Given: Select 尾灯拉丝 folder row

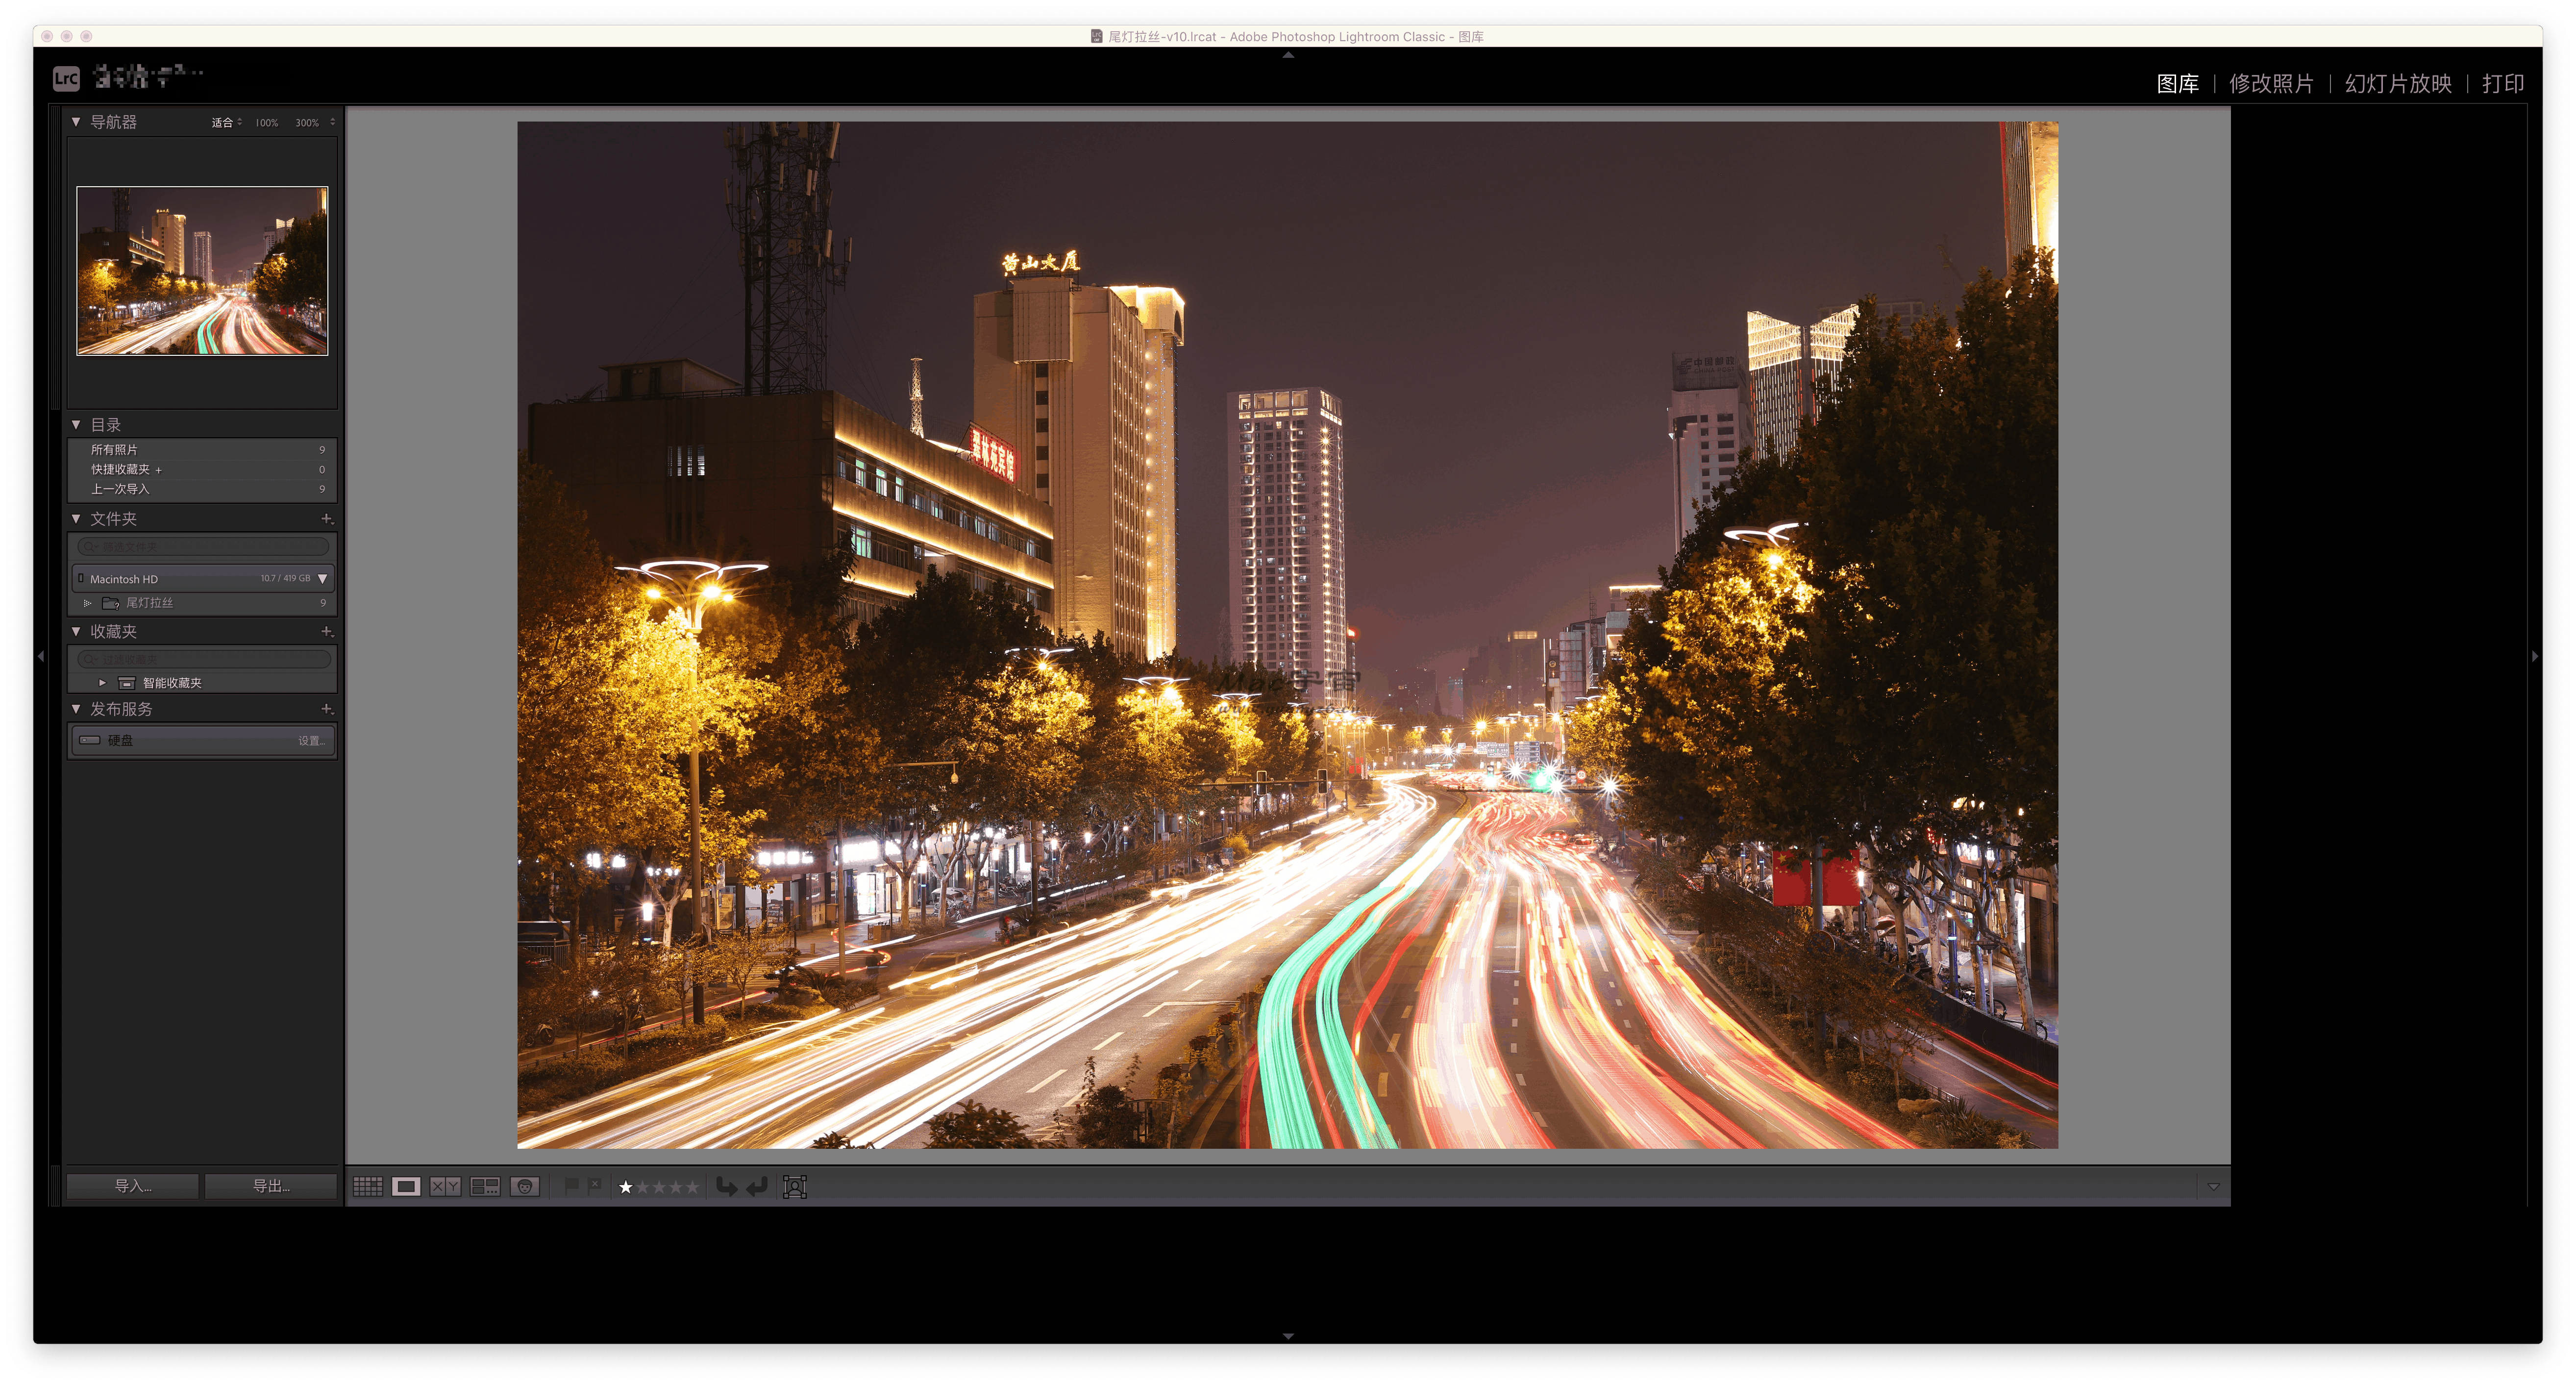Looking at the screenshot, I should click(203, 603).
